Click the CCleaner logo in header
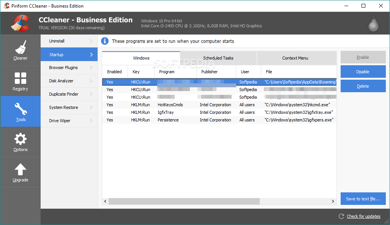 [x=20, y=23]
